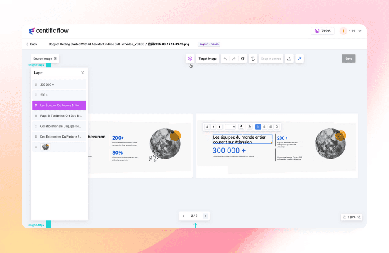The image size is (389, 253).
Task: Click the file name in the breadcrumb
Action: (169, 44)
